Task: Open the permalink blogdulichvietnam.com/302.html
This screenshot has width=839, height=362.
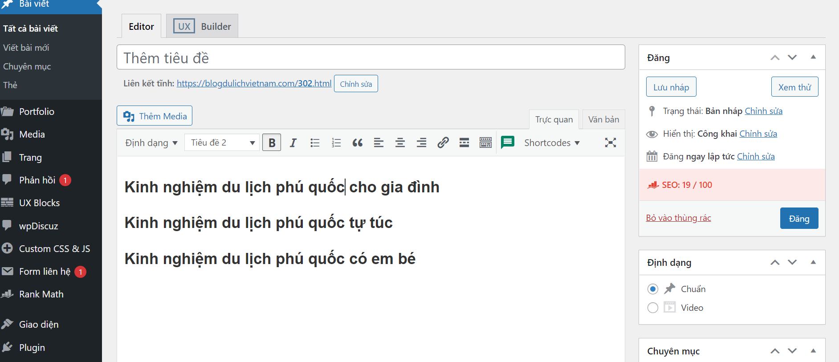Action: [x=254, y=83]
